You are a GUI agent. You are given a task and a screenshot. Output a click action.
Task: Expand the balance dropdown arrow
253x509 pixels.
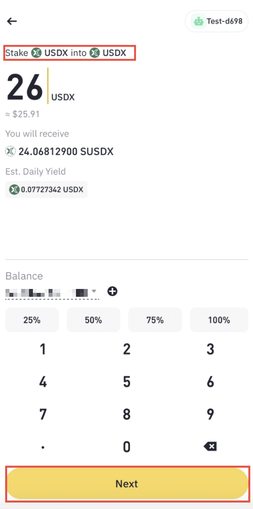(94, 291)
